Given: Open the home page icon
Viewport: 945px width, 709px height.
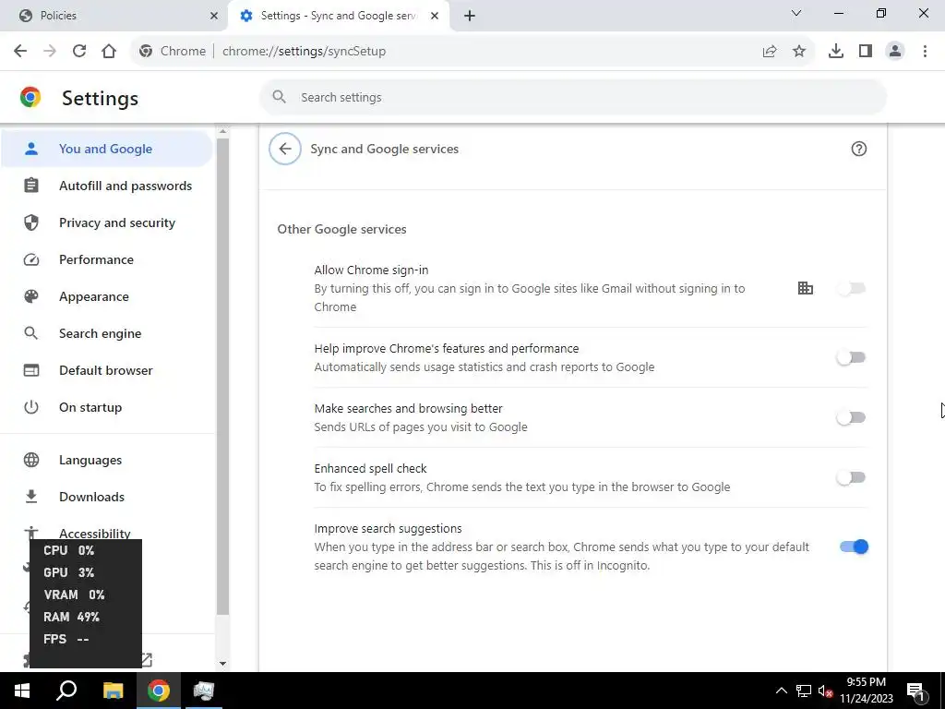Looking at the screenshot, I should click(x=109, y=52).
